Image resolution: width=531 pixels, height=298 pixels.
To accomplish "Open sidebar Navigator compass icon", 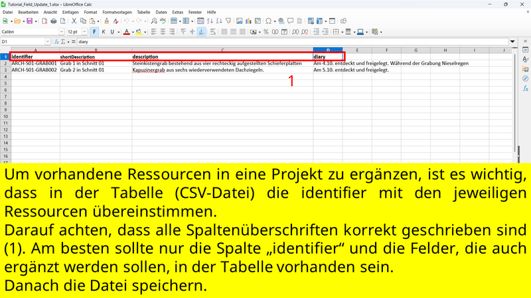I will [525, 78].
